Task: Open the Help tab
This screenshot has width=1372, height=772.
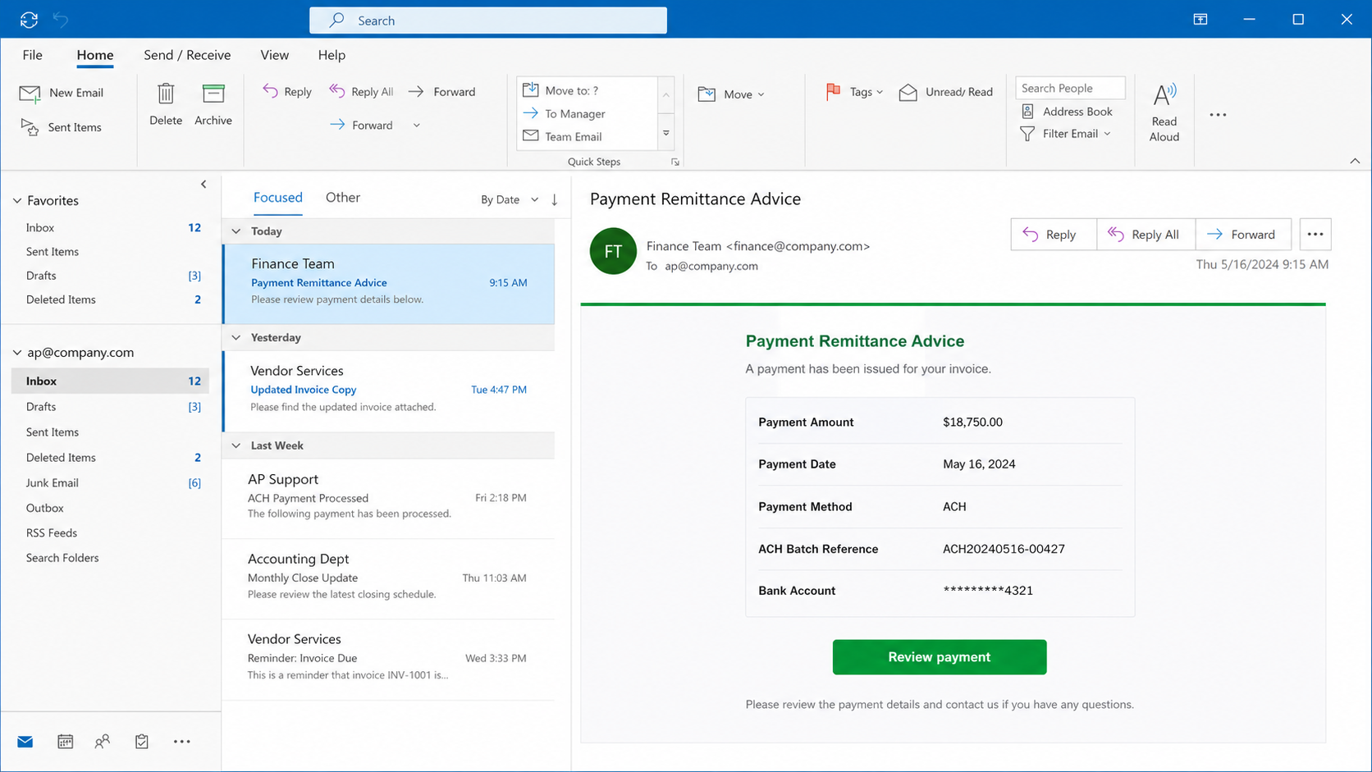Action: coord(332,55)
